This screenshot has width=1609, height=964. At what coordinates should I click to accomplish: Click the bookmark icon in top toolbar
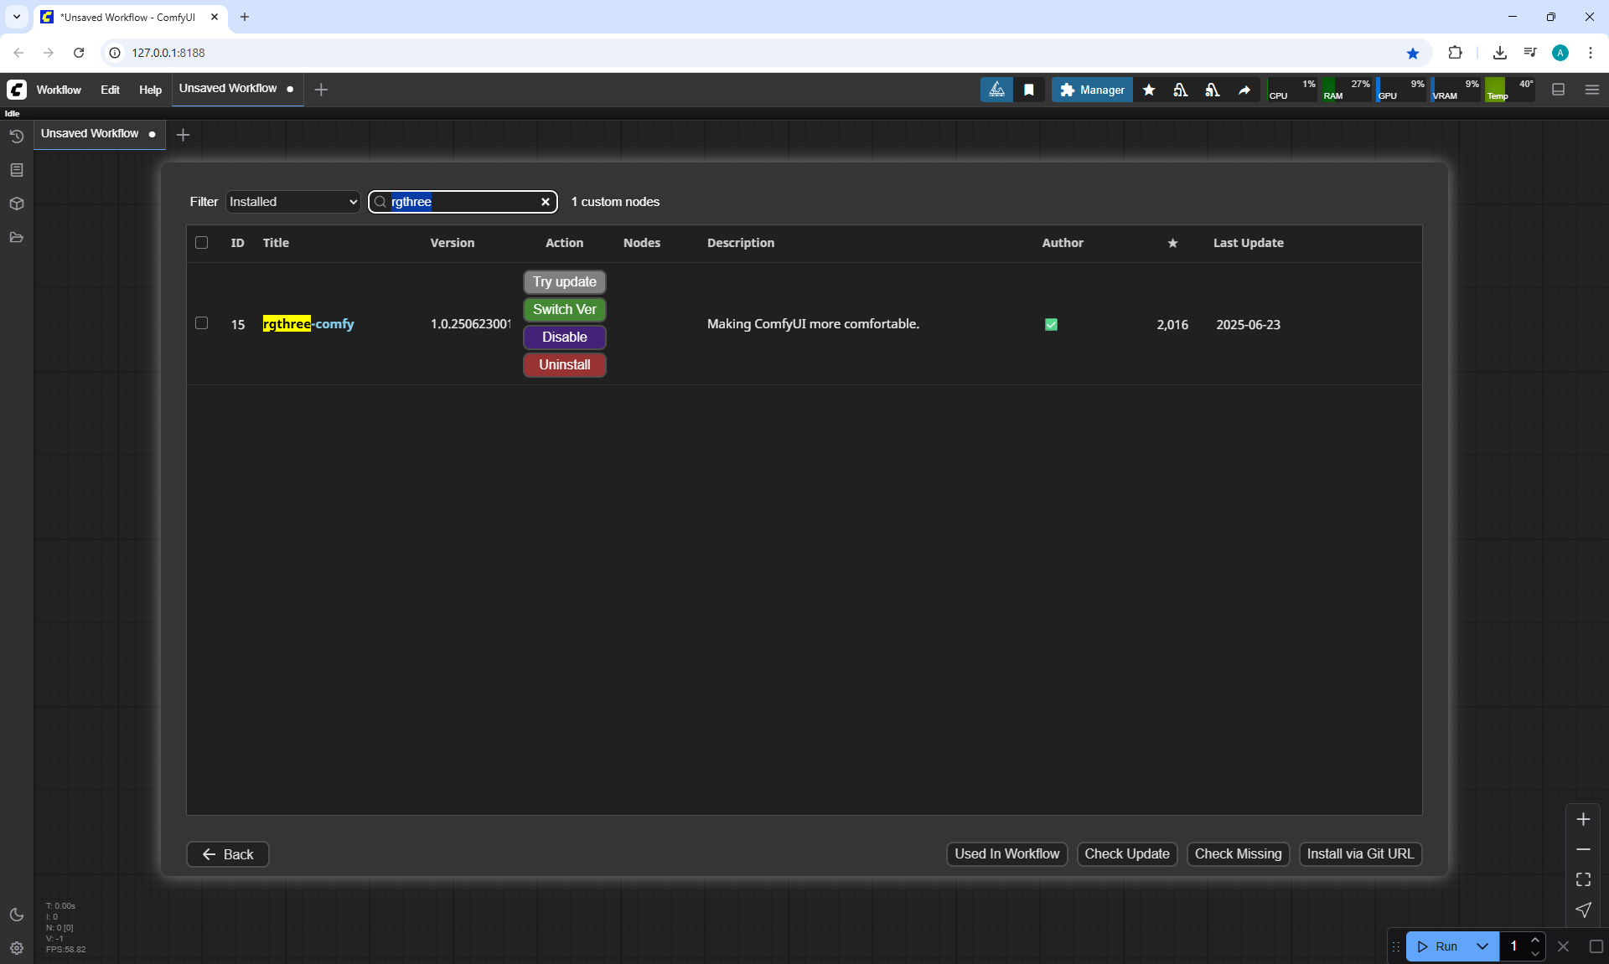[1029, 90]
